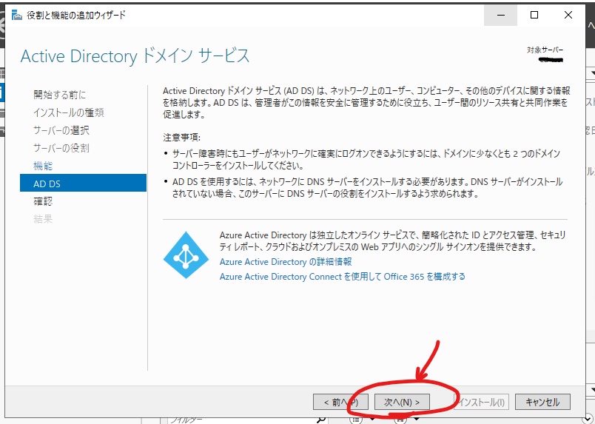Select the 開始する前に step
Image resolution: width=595 pixels, height=424 pixels.
pos(60,95)
